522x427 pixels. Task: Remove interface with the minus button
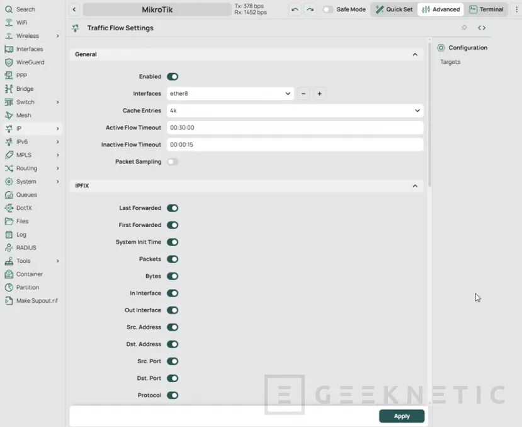pyautogui.click(x=304, y=93)
